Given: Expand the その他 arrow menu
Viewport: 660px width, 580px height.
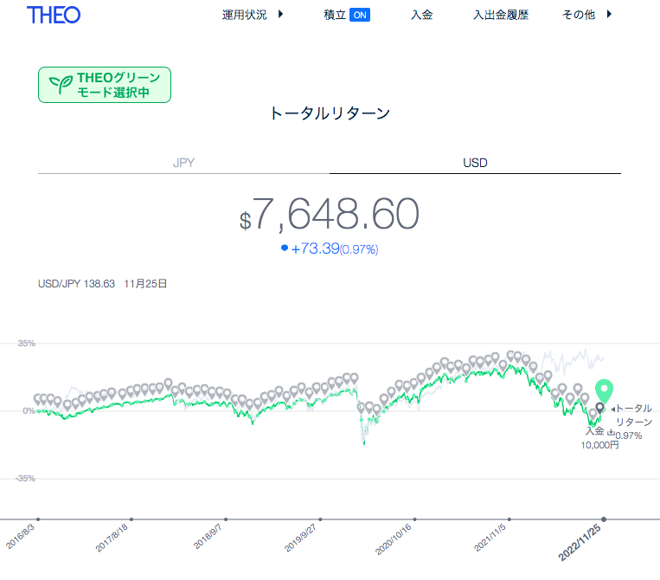Looking at the screenshot, I should (x=609, y=15).
